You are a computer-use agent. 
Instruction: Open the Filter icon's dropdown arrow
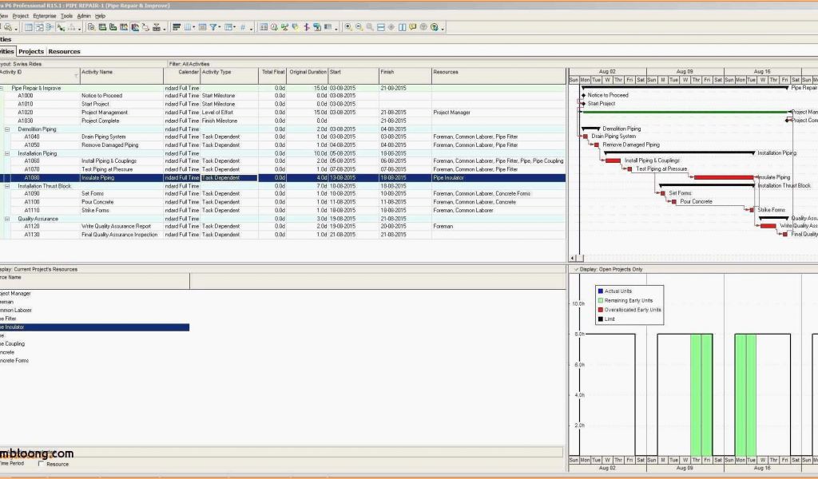pos(220,27)
